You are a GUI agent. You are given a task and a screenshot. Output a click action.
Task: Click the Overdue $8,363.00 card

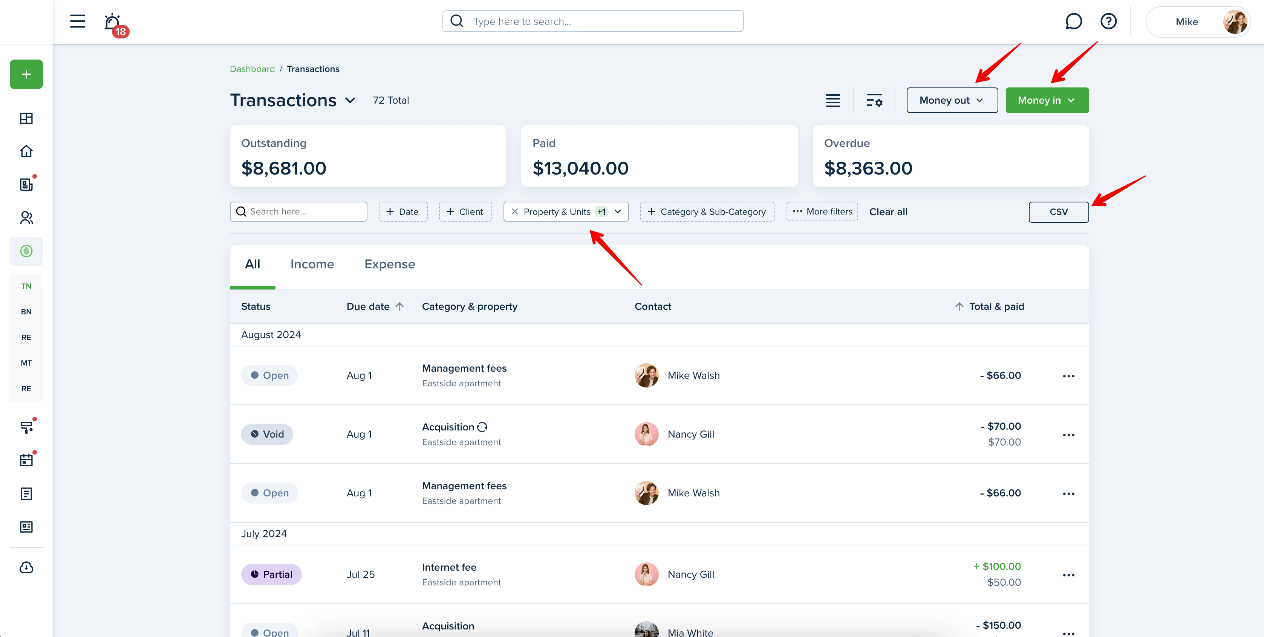[950, 156]
